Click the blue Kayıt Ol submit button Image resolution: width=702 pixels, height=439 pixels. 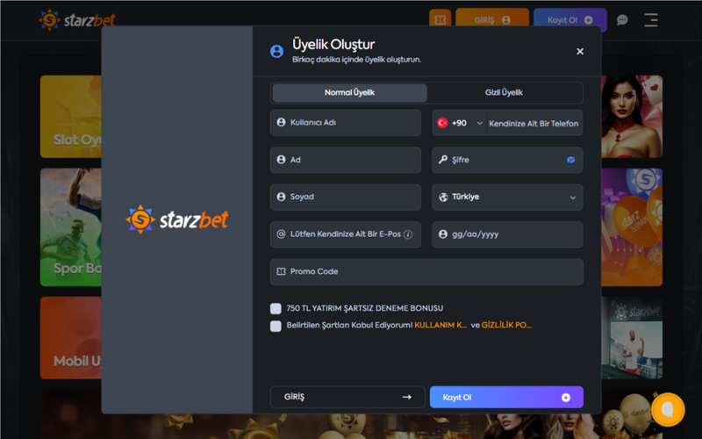pos(506,398)
